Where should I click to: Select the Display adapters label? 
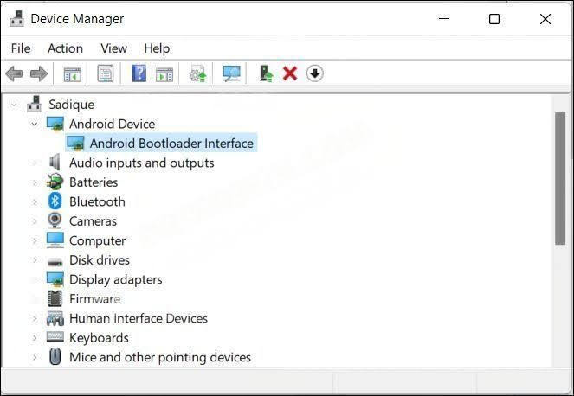[x=116, y=279]
